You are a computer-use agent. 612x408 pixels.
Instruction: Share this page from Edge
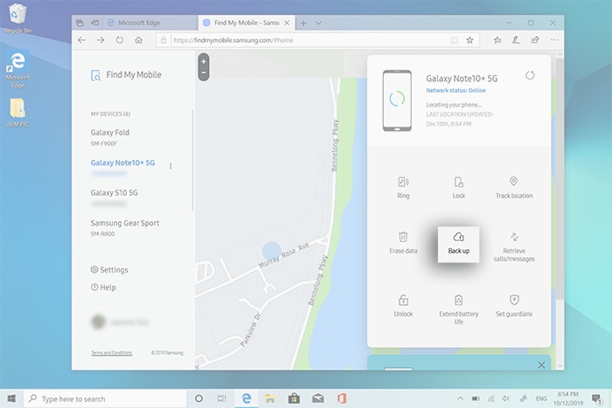coord(535,40)
